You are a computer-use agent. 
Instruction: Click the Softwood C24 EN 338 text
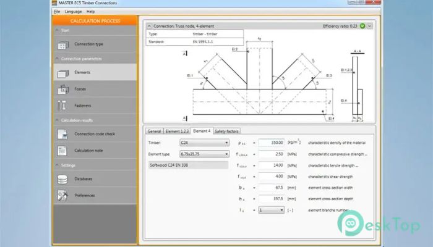coord(169,165)
